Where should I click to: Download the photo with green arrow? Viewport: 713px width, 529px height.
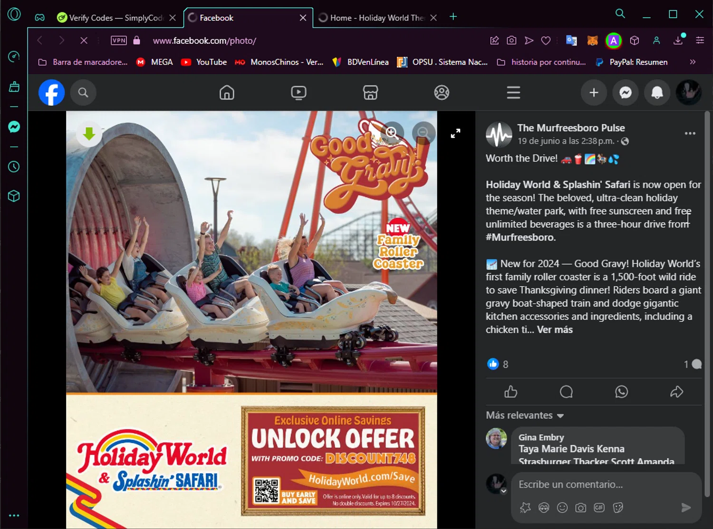click(x=89, y=134)
